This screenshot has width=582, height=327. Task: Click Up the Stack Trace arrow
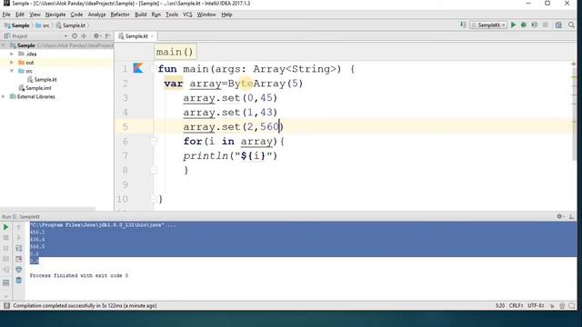click(18, 226)
